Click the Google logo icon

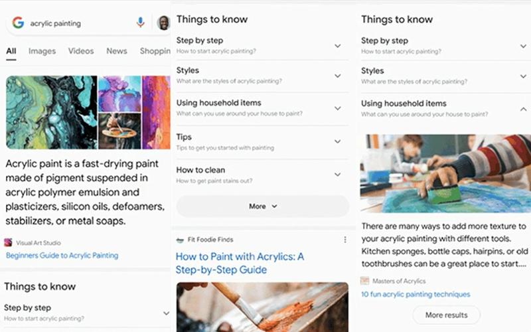18,23
